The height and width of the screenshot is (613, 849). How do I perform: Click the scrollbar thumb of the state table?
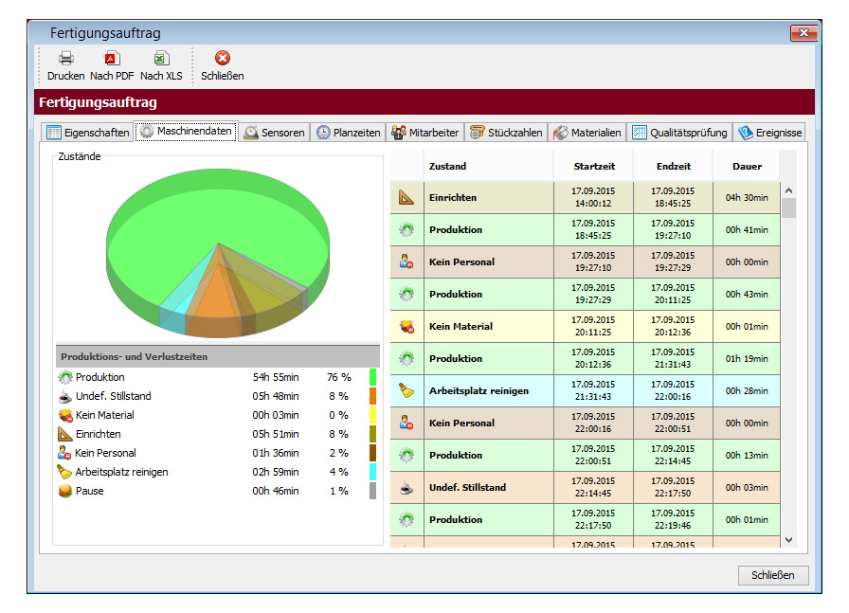click(x=789, y=207)
